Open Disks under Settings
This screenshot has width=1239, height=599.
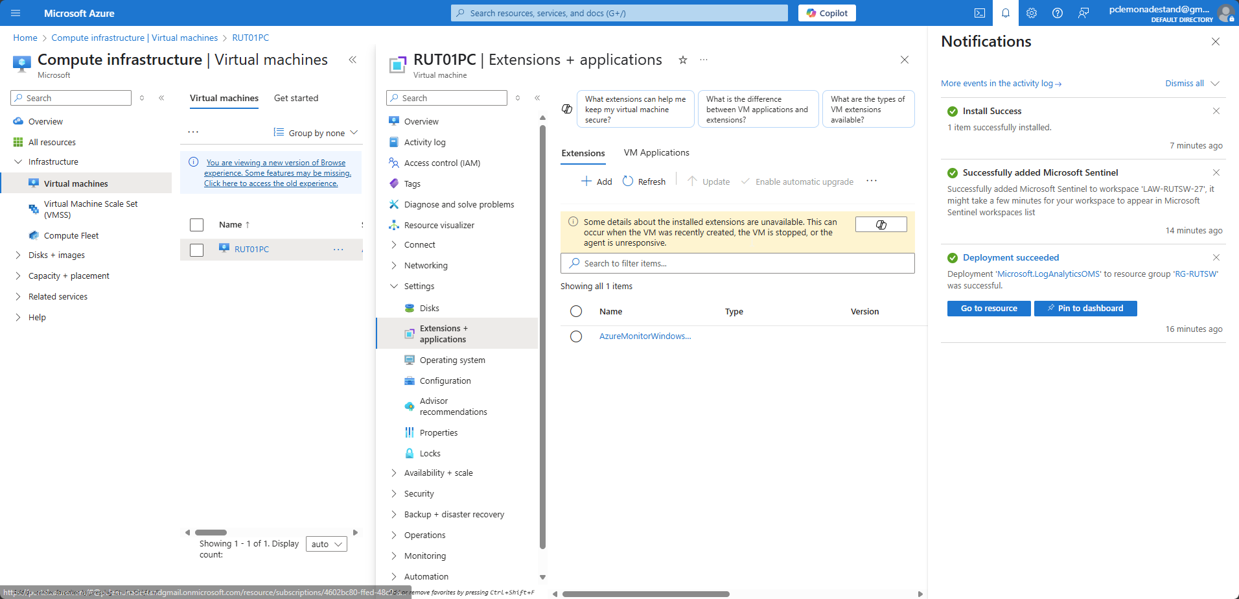click(x=429, y=308)
